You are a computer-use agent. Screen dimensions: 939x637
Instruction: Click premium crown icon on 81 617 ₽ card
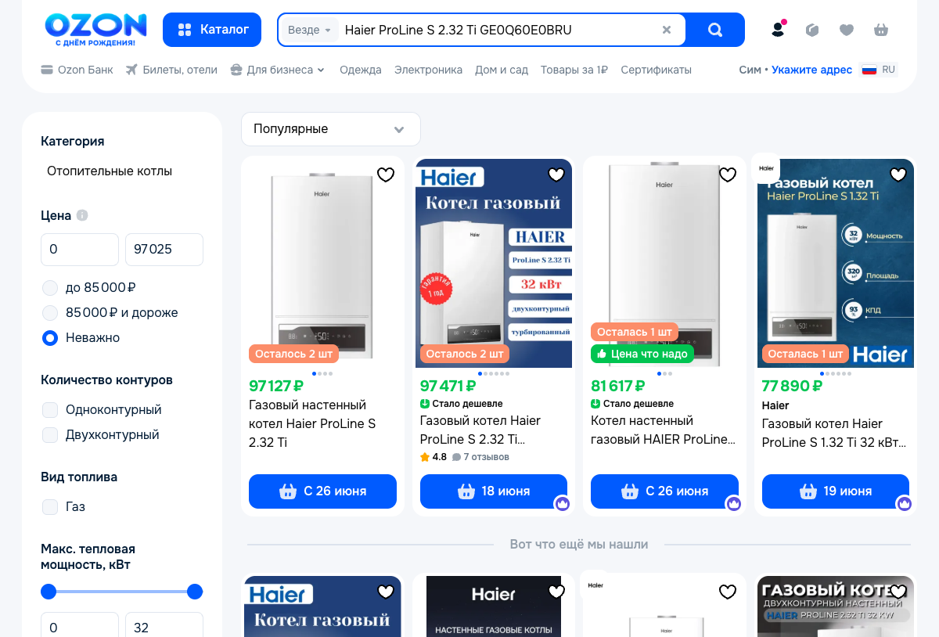click(x=733, y=503)
